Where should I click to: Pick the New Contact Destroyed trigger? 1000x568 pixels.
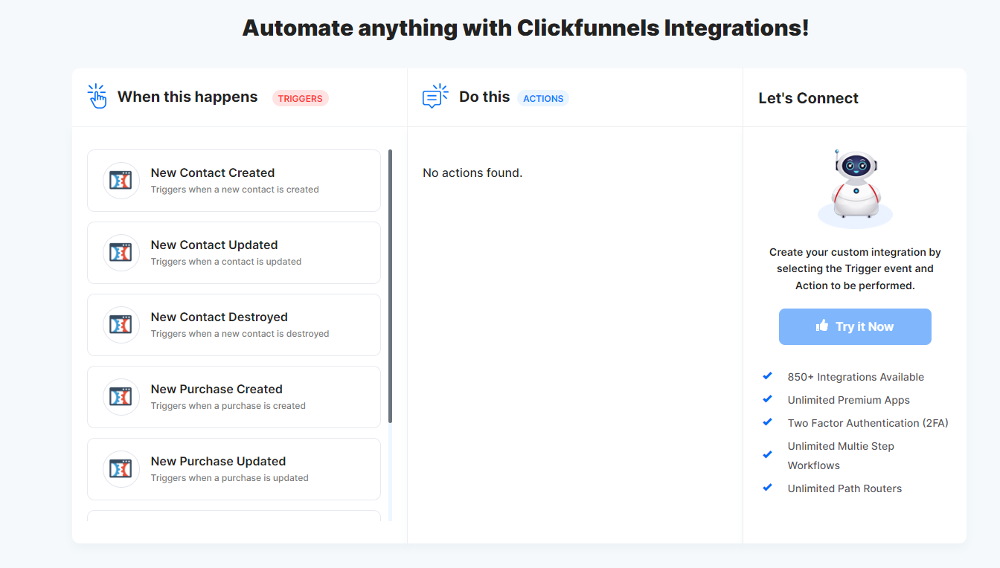[234, 325]
